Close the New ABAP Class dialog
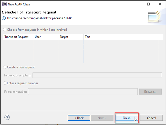 pyautogui.click(x=160, y=4)
